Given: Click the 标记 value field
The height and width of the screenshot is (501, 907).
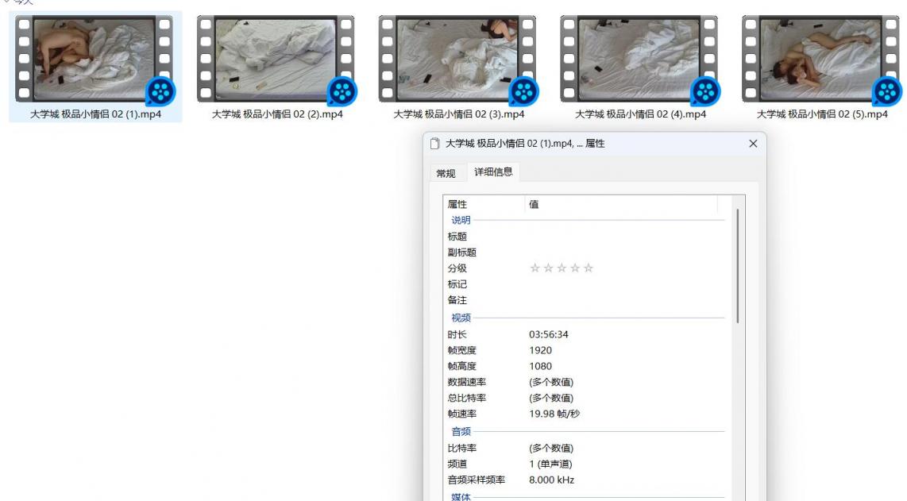Looking at the screenshot, I should click(619, 284).
